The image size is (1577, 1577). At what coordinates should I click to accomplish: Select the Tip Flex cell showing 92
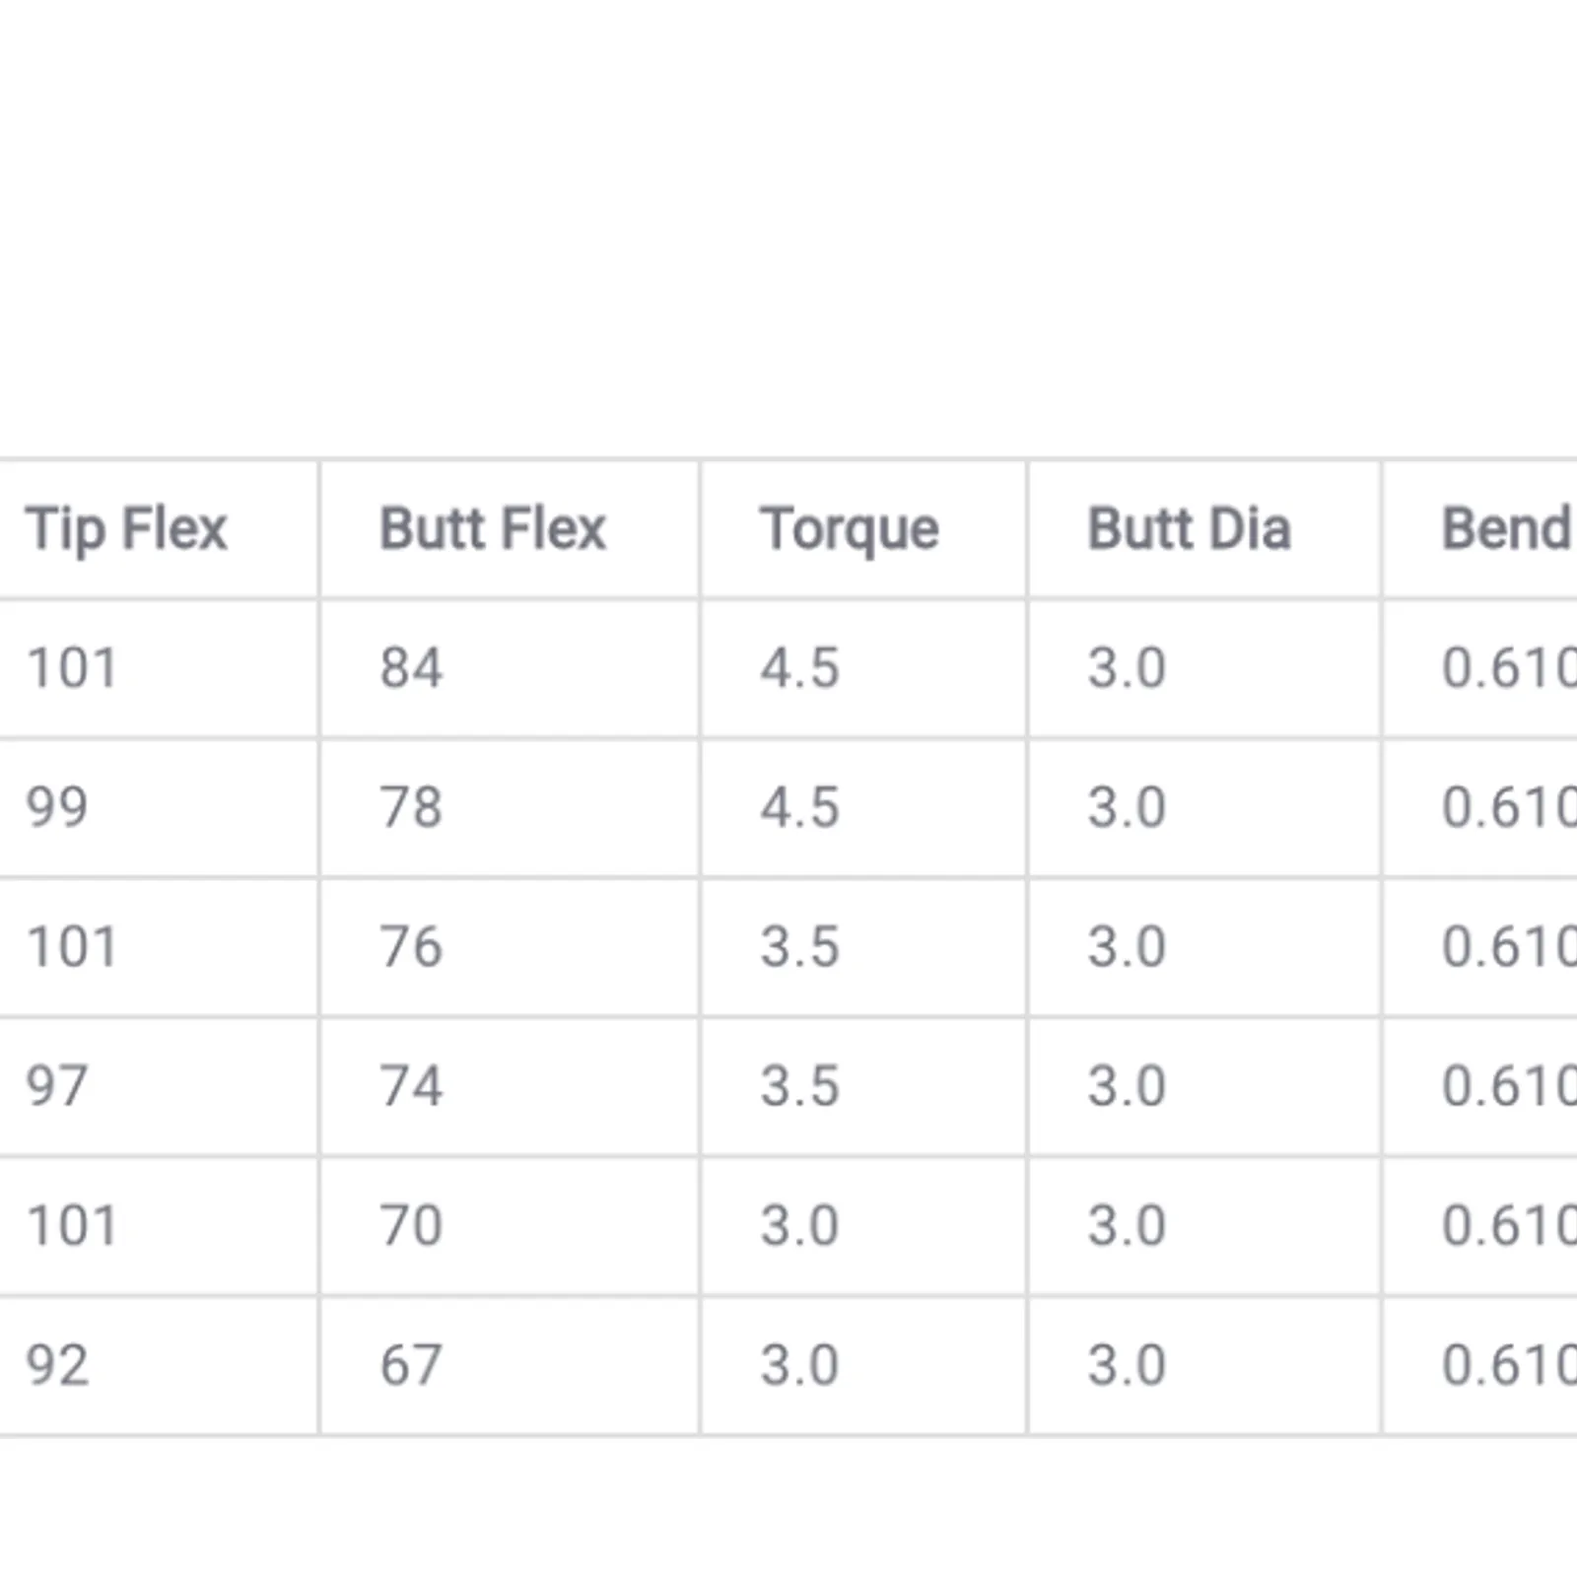57,1365
